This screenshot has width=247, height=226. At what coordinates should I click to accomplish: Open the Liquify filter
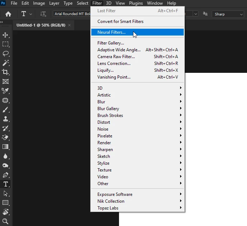[137, 70]
